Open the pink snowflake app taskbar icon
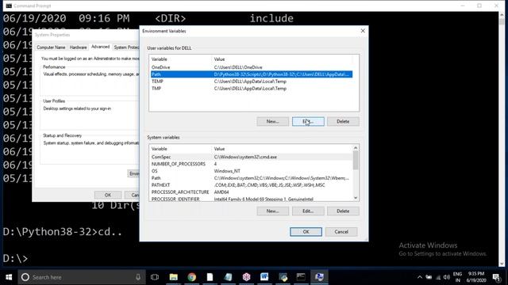Screen dimensions: 508x285 [246, 277]
